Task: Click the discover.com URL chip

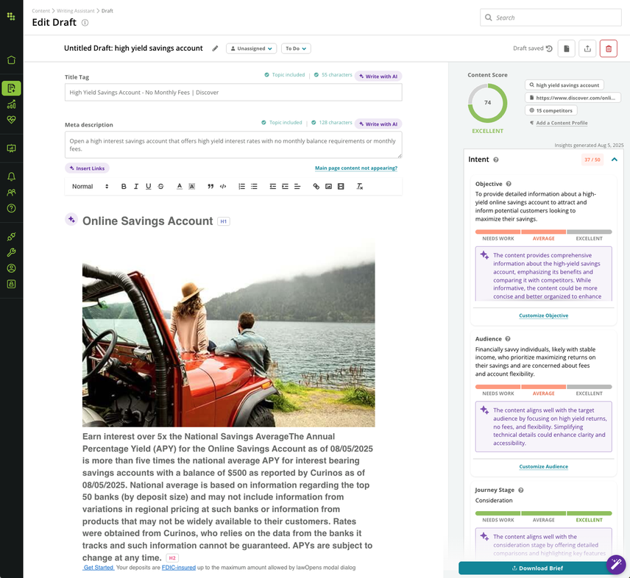Action: pyautogui.click(x=573, y=98)
